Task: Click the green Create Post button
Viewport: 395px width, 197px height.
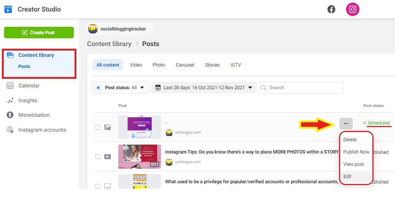Action: point(39,33)
